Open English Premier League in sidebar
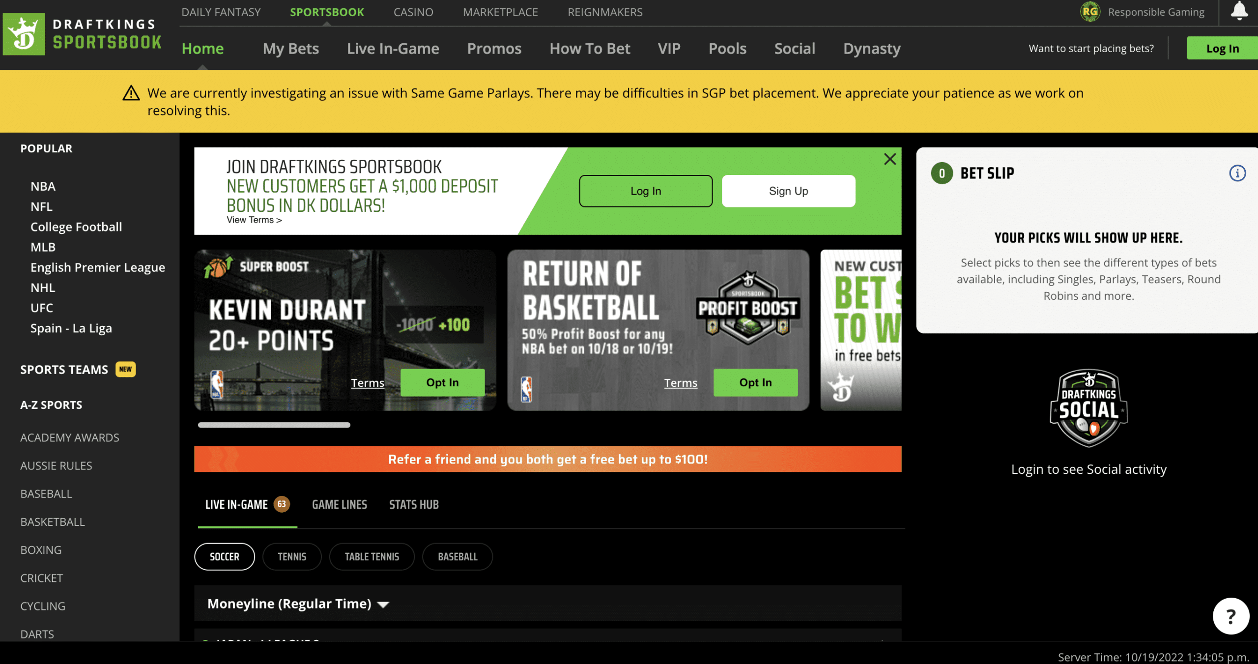Screen dimensions: 1258x664 point(98,267)
